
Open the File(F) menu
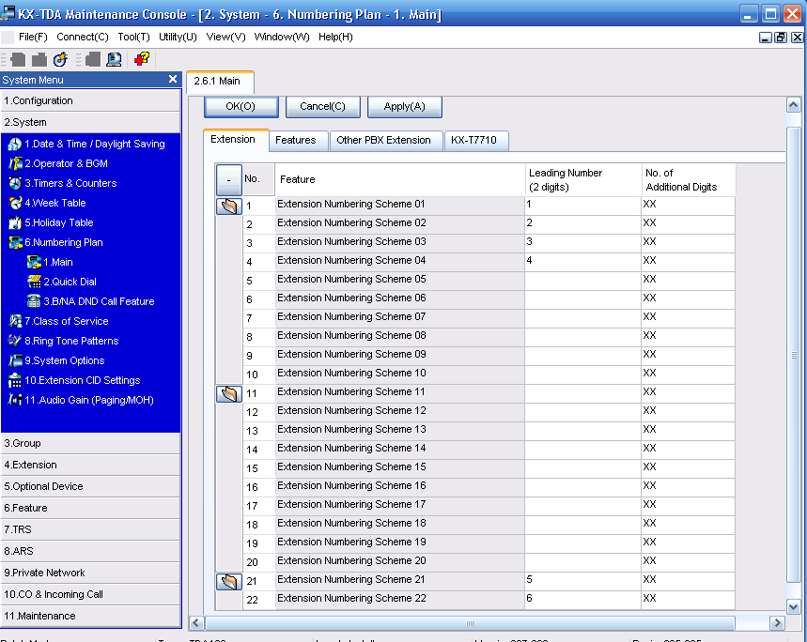click(x=33, y=37)
